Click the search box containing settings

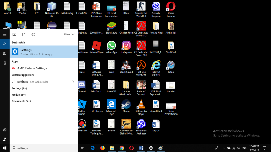(x=44, y=148)
